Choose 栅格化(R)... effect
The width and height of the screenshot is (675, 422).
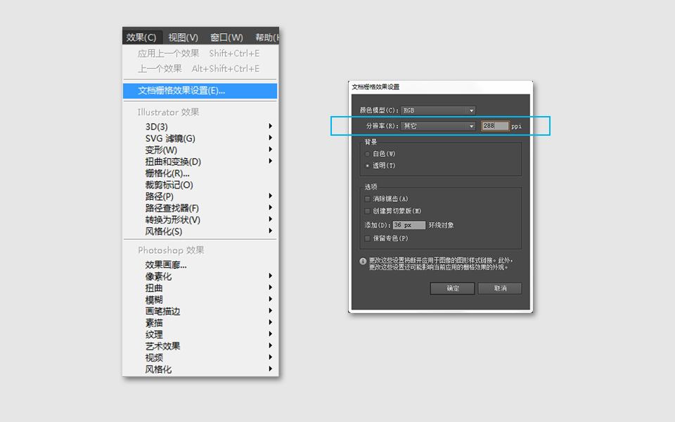(200, 173)
